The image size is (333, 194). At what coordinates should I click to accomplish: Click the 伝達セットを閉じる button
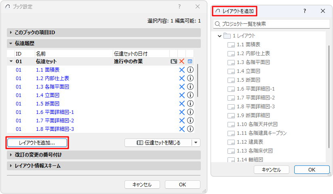[x=158, y=142]
